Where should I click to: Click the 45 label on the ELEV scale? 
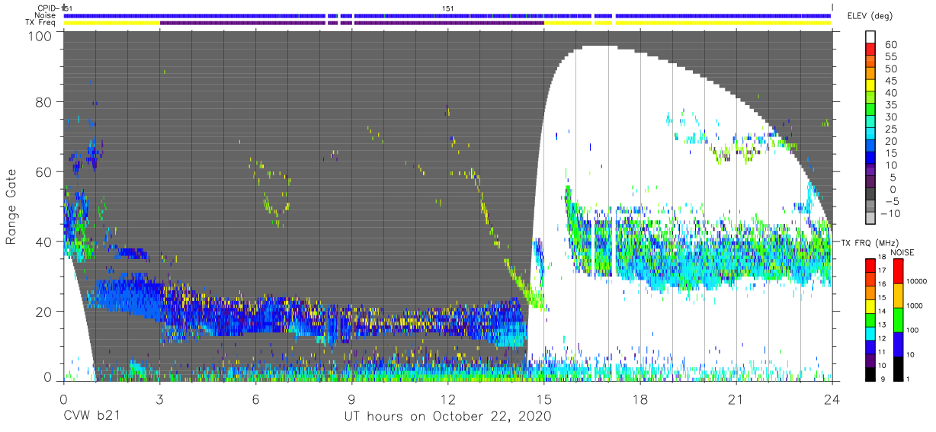tap(890, 81)
